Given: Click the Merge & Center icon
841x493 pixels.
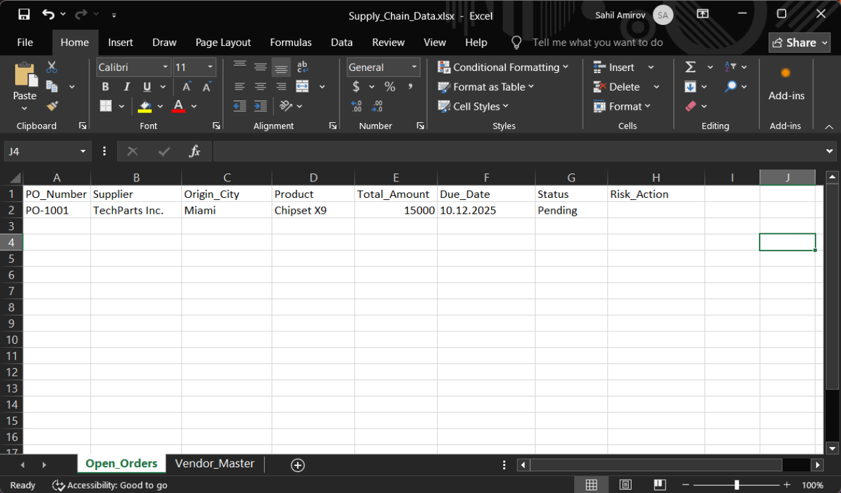Looking at the screenshot, I should pyautogui.click(x=302, y=87).
